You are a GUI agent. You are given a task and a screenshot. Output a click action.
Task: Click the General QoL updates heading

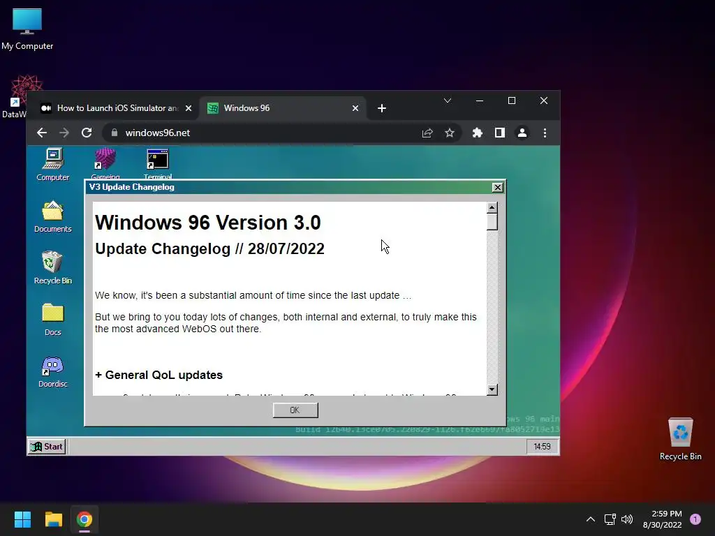coord(159,375)
